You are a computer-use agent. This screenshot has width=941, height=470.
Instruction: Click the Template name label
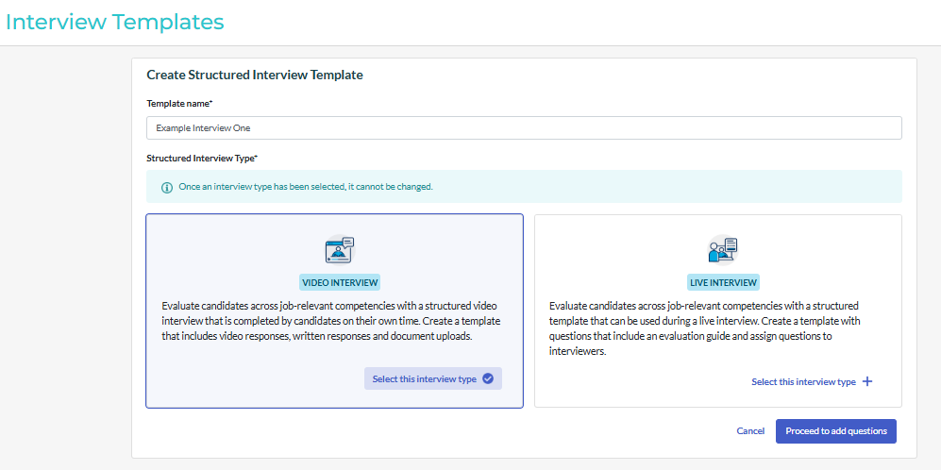point(179,103)
